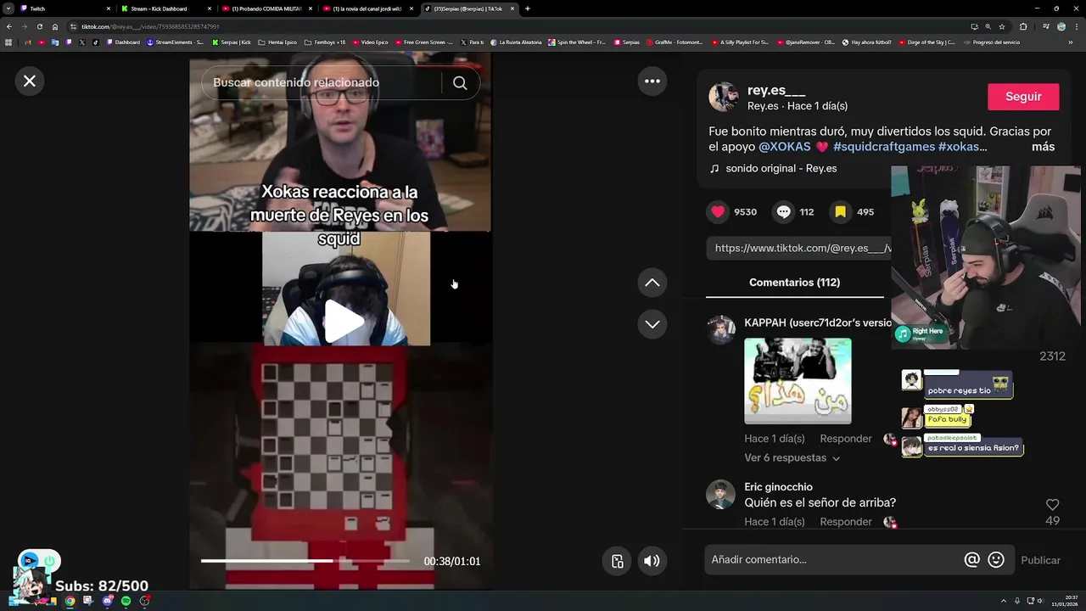Reload the page
The image size is (1086, 611).
(40, 26)
